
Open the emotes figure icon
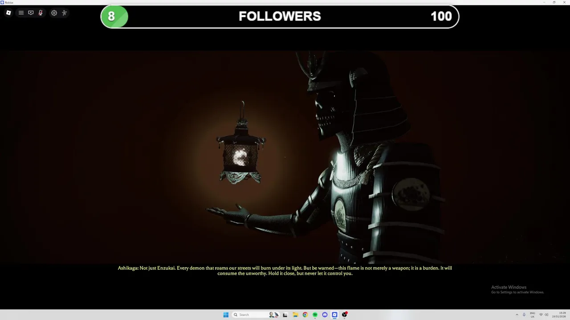pyautogui.click(x=64, y=13)
